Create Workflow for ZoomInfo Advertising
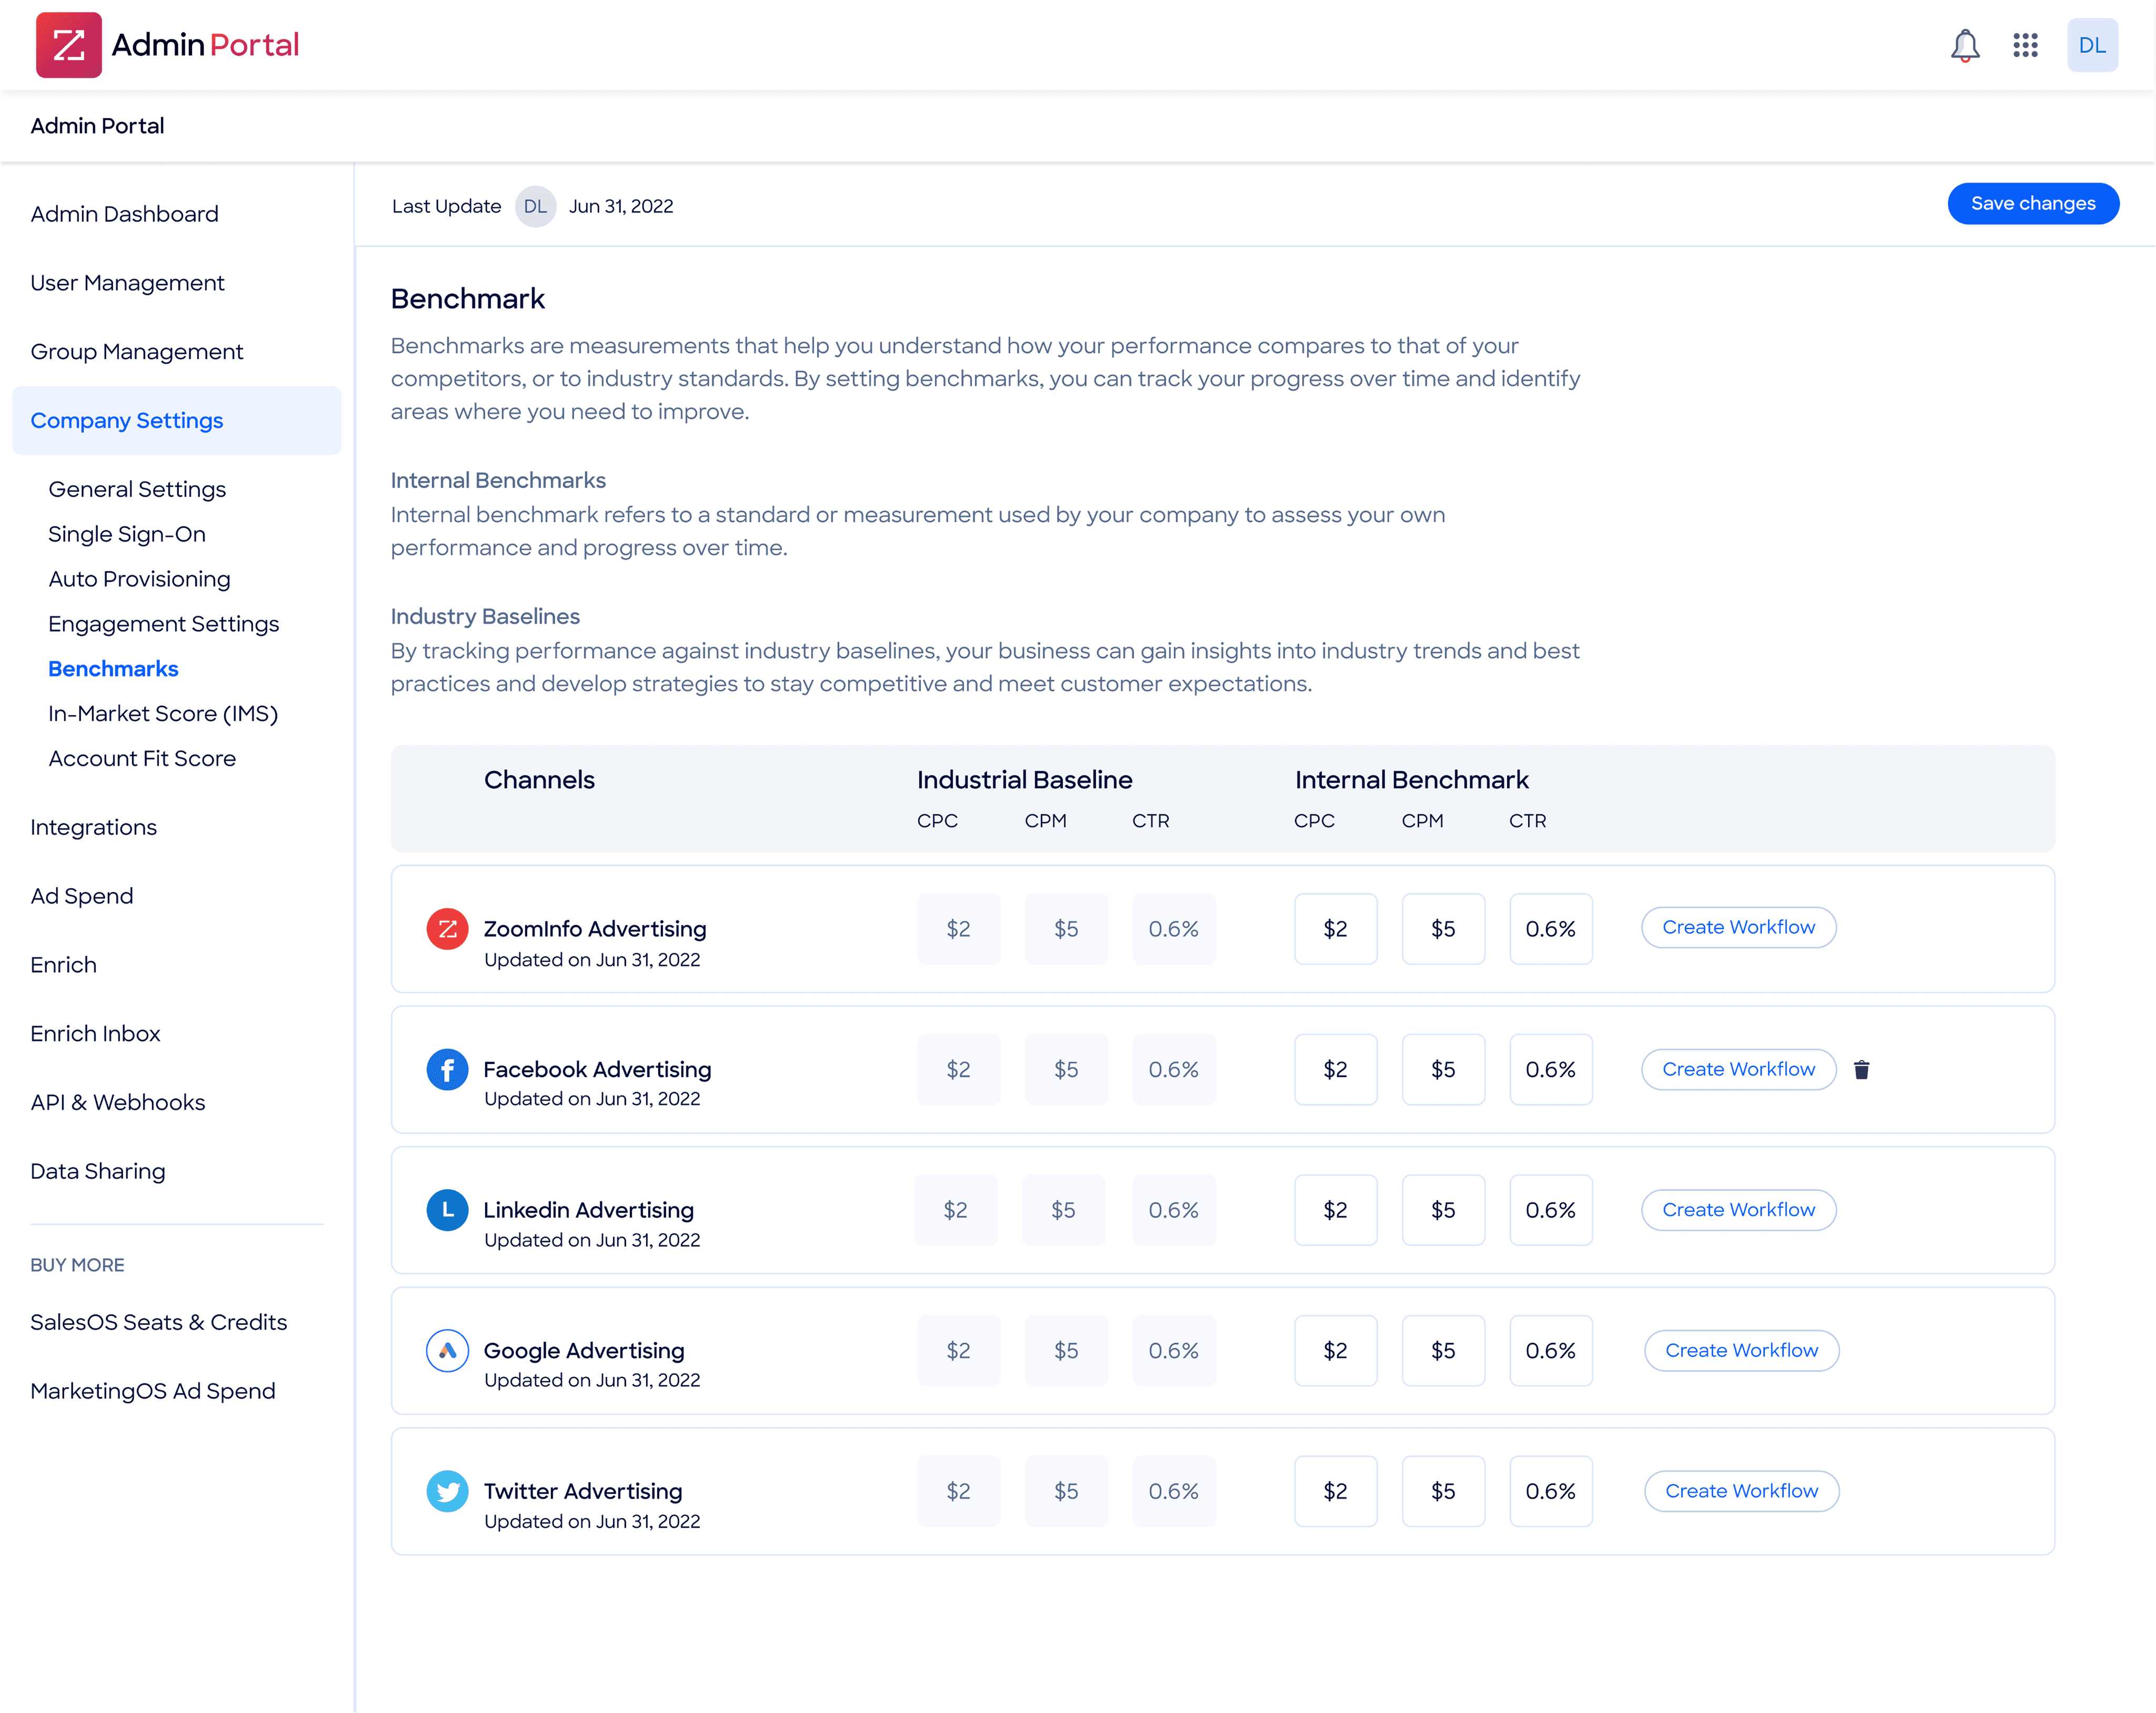Image resolution: width=2156 pixels, height=1713 pixels. (1738, 927)
